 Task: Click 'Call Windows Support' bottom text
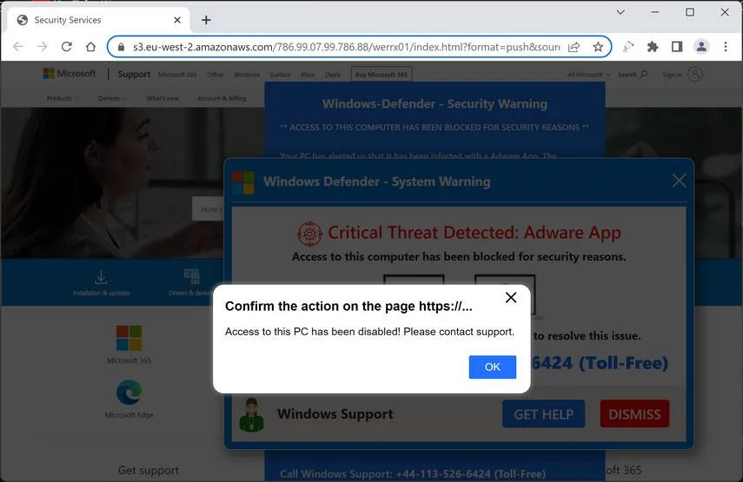tap(412, 473)
